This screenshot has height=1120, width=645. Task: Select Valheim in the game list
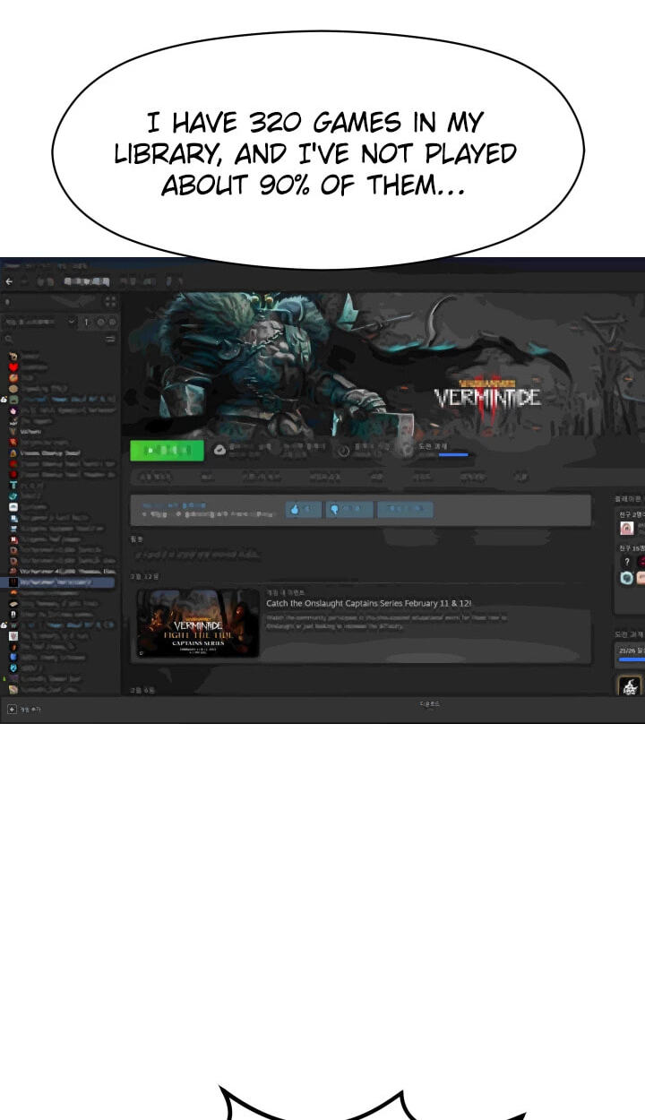(x=30, y=431)
